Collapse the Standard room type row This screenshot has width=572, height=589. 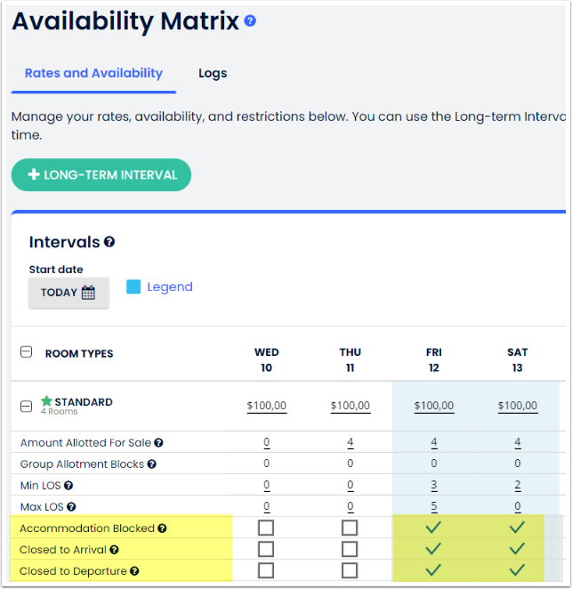(x=27, y=406)
